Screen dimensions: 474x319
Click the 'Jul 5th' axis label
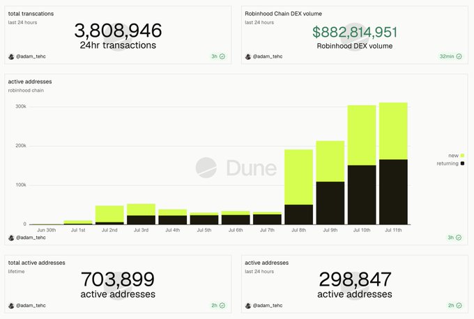pyautogui.click(x=204, y=230)
